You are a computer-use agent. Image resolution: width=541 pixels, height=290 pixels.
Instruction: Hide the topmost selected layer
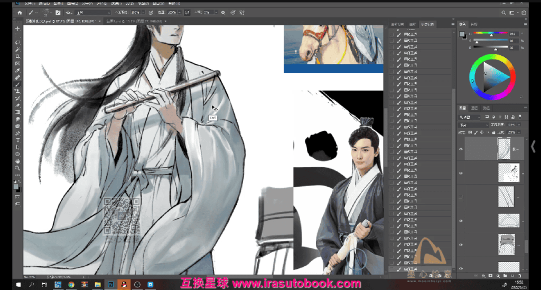(x=461, y=149)
